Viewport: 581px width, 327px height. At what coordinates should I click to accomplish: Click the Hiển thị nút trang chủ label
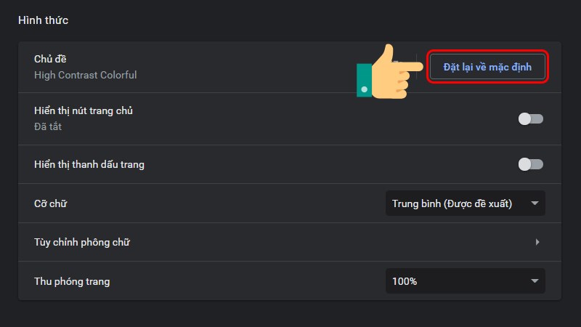tap(83, 110)
